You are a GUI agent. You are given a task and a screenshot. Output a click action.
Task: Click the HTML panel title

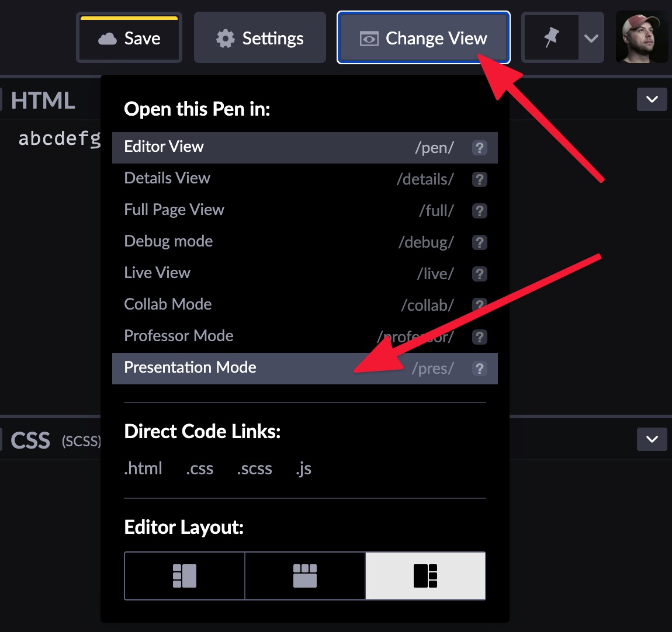pyautogui.click(x=43, y=100)
